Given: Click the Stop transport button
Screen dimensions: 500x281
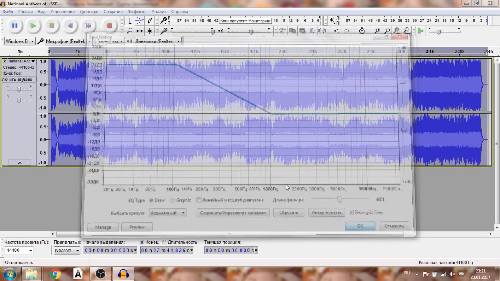Looking at the screenshot, I should pyautogui.click(x=52, y=26).
